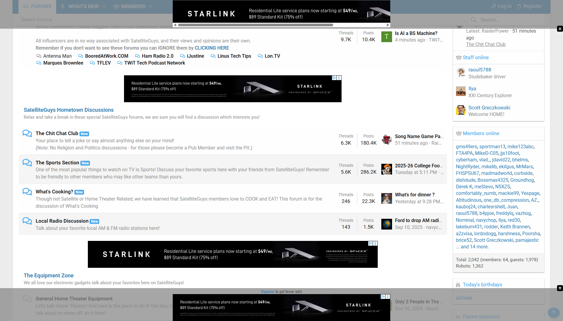Click right arrow of top ad scrollbar
563x321 pixels.
click(388, 25)
